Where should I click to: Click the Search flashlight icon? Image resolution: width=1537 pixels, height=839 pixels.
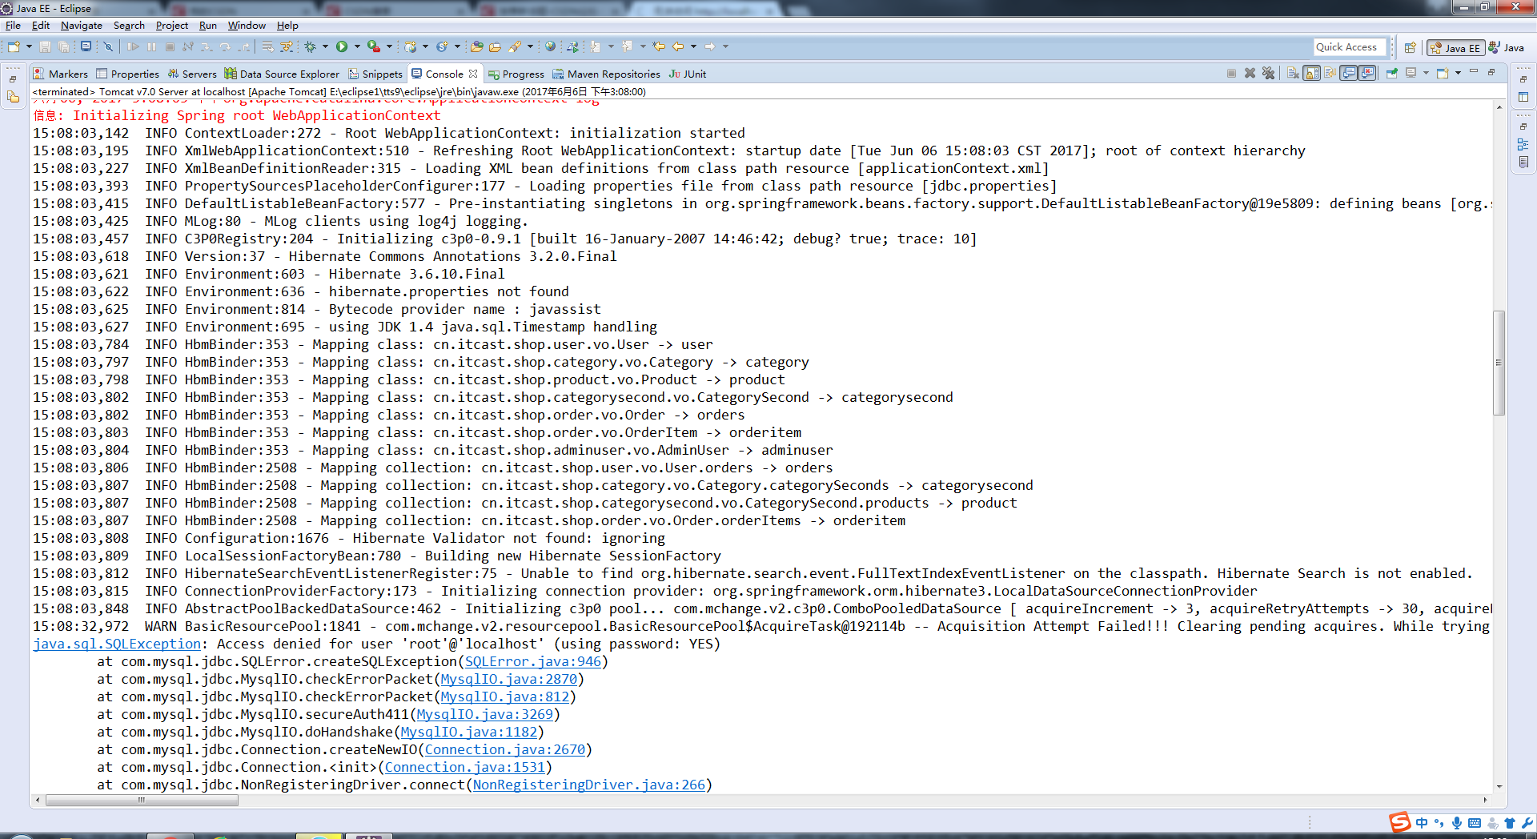tap(515, 46)
